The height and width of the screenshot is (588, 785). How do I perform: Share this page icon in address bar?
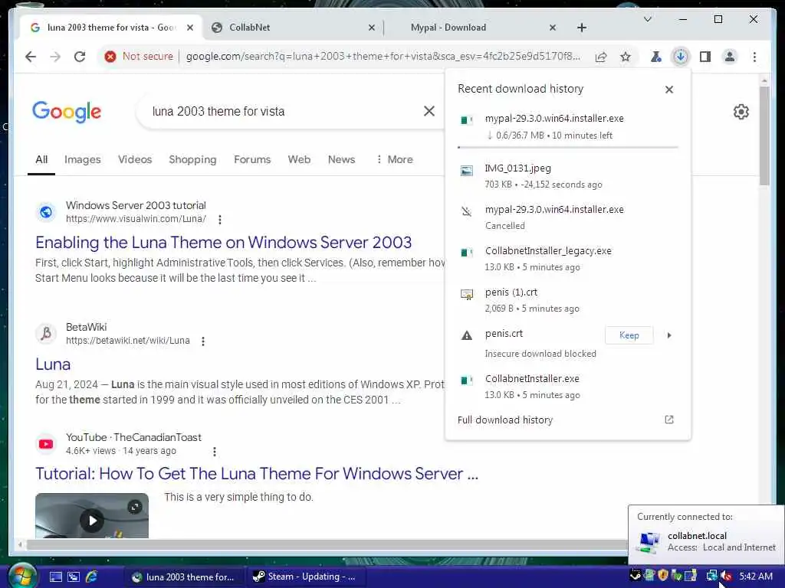[x=601, y=57]
